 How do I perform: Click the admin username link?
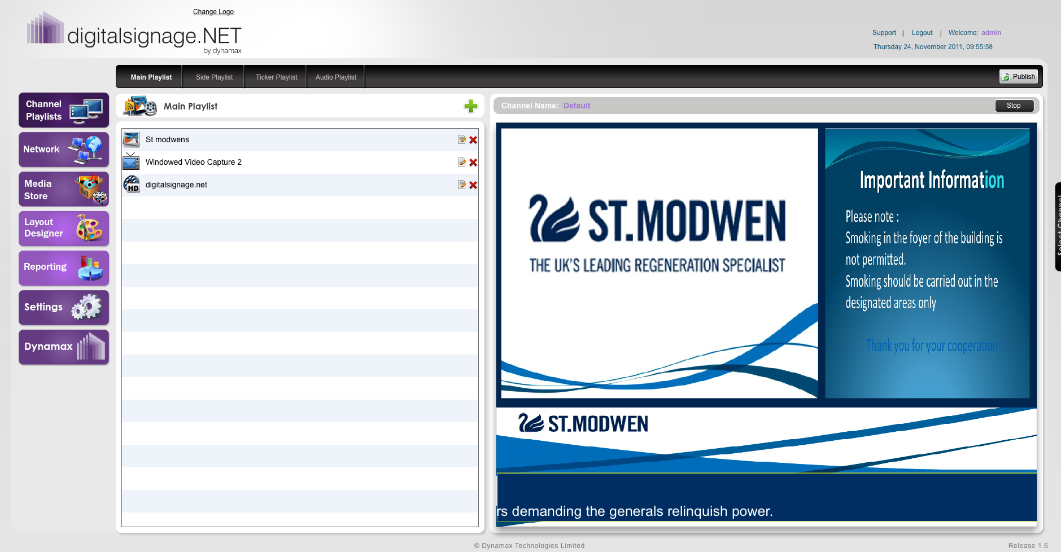click(x=991, y=33)
